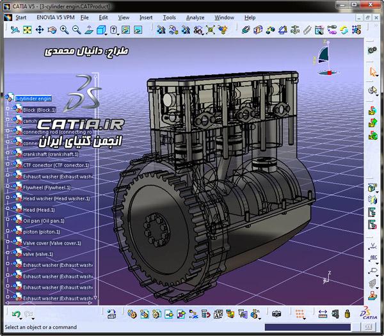Click the 3D compass in the viewport
The image size is (384, 336).
click(325, 58)
